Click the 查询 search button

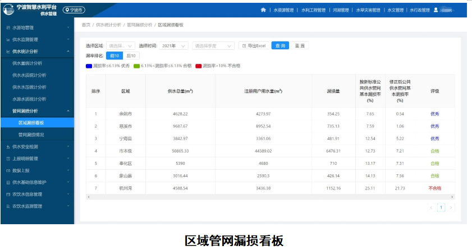pyautogui.click(x=280, y=46)
